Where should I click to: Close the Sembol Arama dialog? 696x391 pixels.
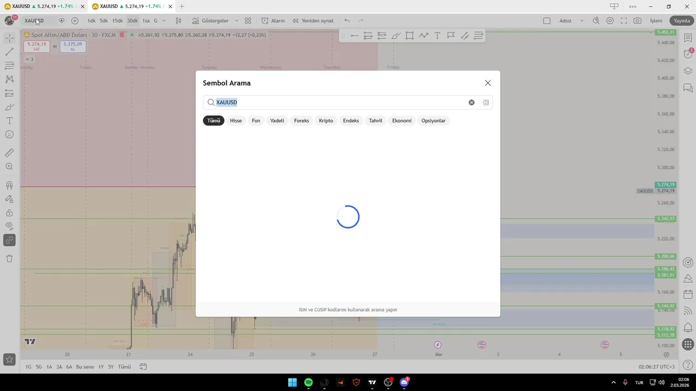click(488, 83)
